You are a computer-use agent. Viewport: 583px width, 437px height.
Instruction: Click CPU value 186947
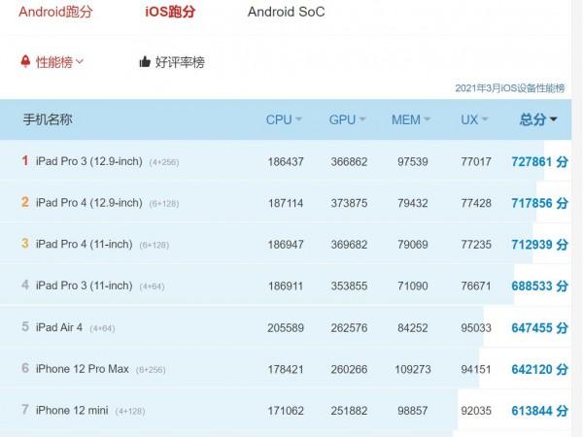[286, 245]
